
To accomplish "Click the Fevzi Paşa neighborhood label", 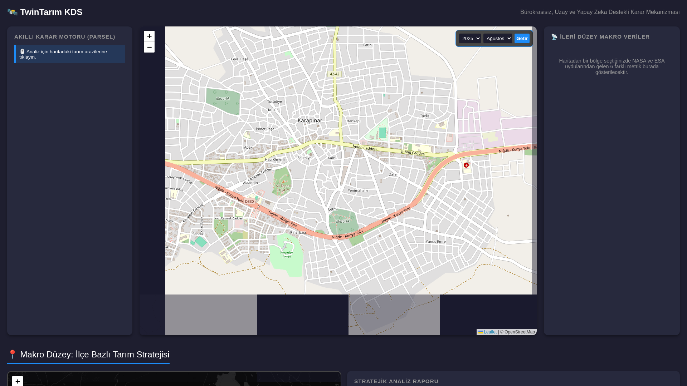I will point(240,59).
